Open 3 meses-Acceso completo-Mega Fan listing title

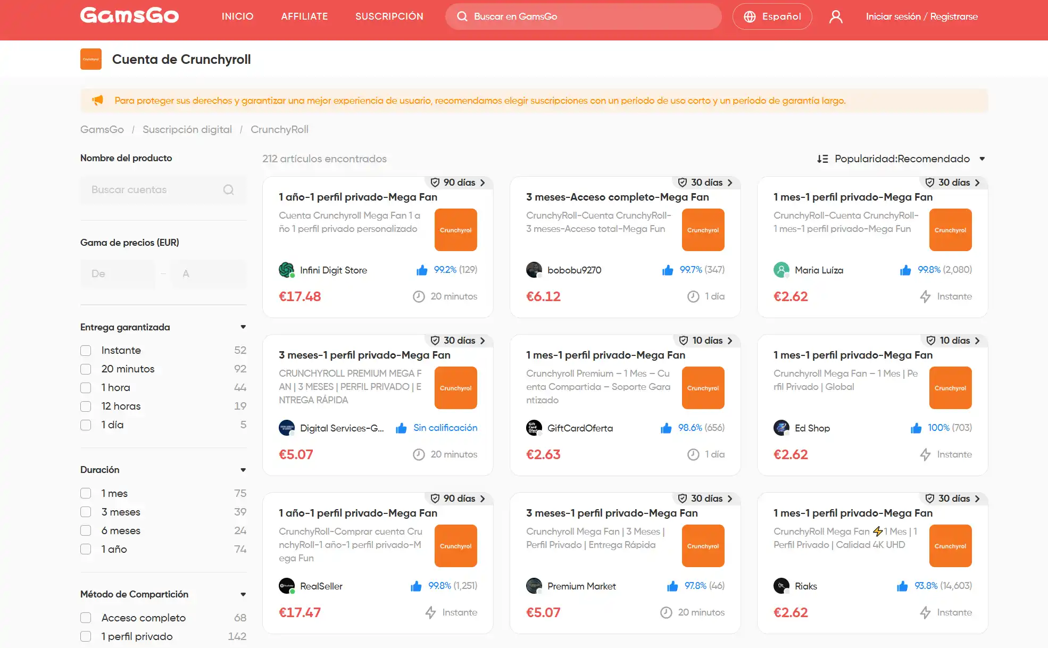(617, 197)
